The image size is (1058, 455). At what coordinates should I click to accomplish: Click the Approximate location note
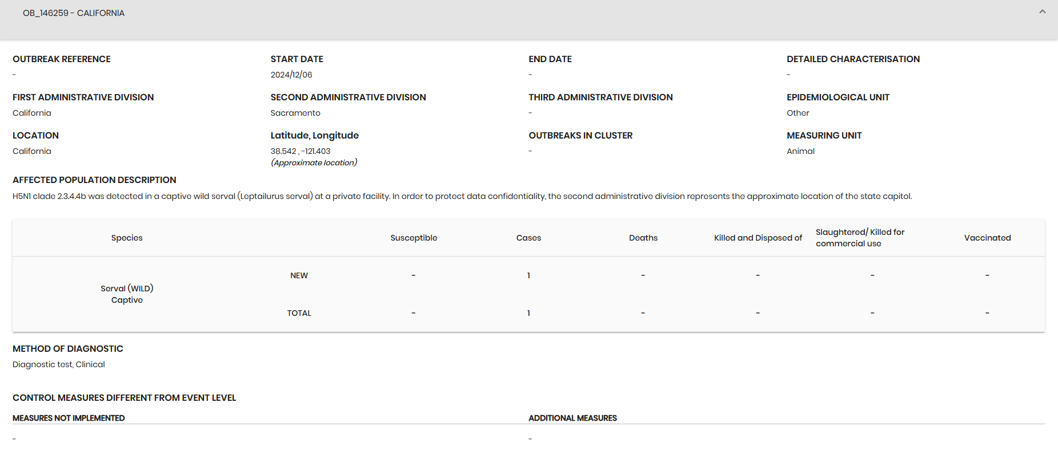coord(314,162)
